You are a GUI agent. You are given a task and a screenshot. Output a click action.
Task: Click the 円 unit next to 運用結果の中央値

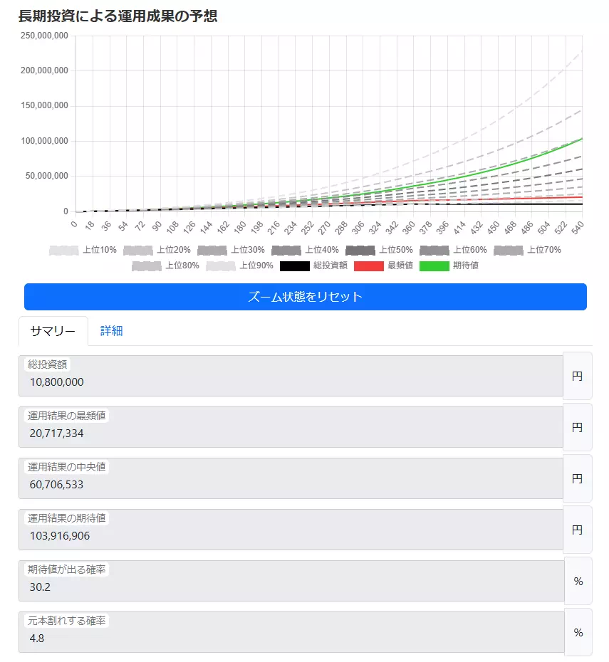point(578,478)
